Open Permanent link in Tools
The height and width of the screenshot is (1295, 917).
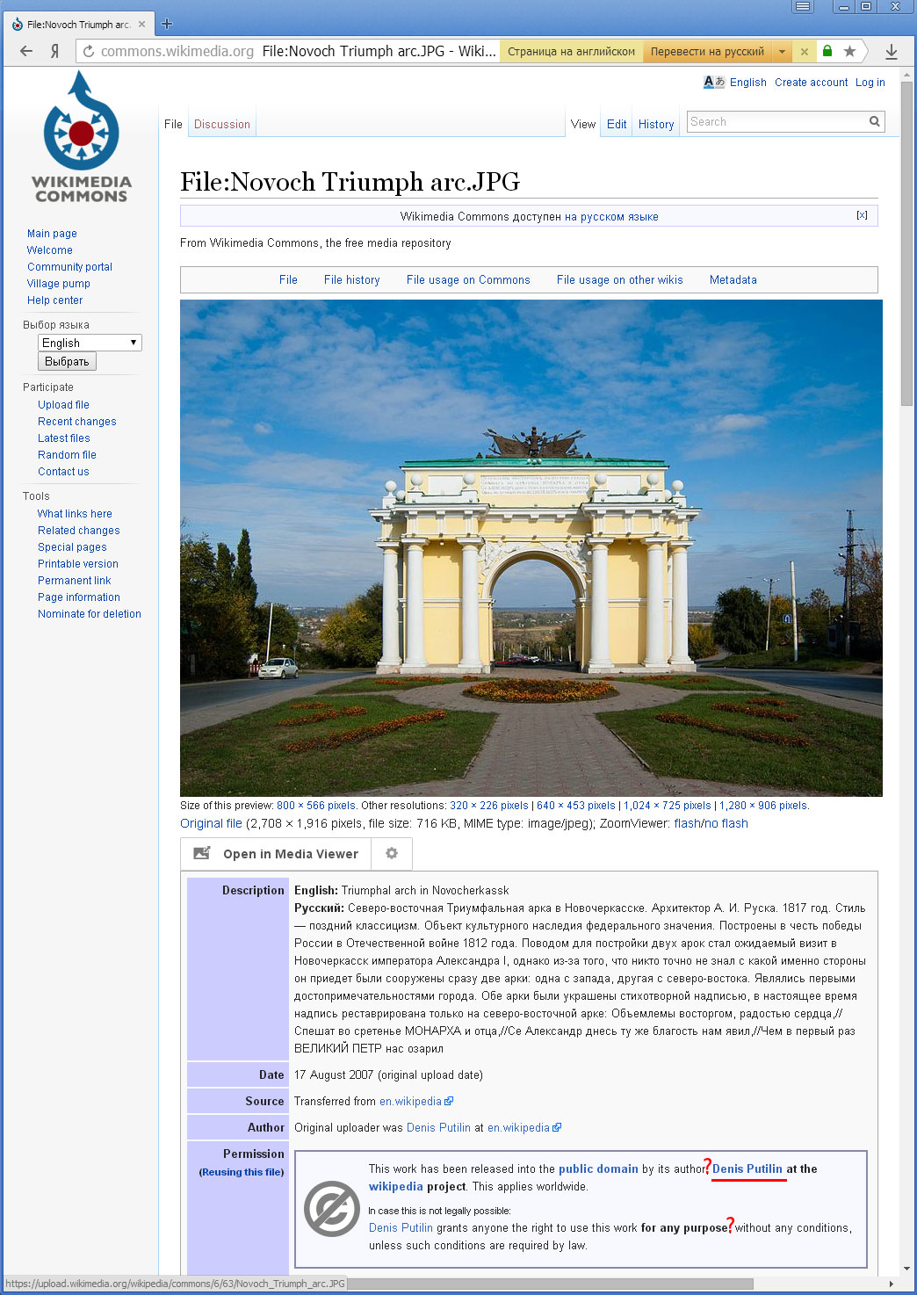(x=75, y=581)
